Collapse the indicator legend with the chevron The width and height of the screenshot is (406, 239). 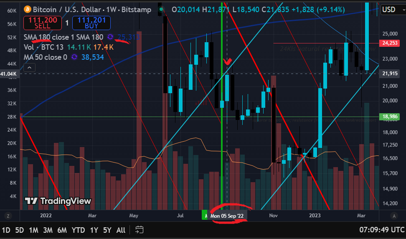click(x=30, y=68)
